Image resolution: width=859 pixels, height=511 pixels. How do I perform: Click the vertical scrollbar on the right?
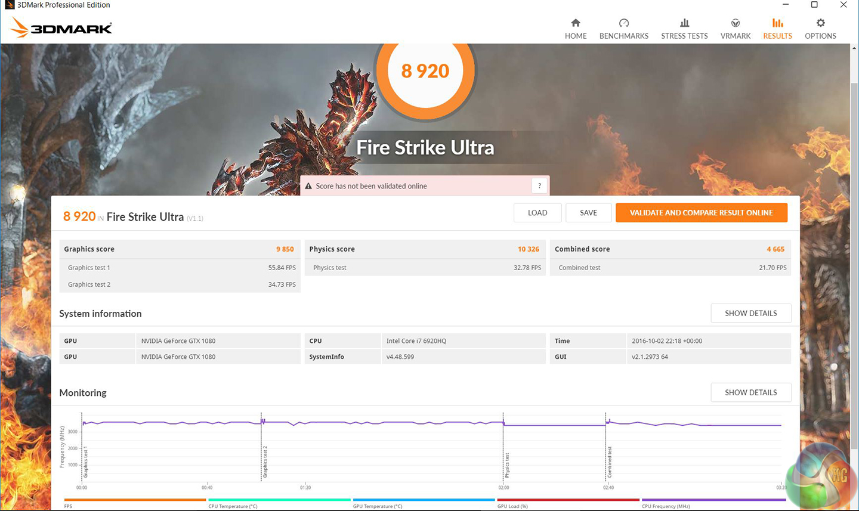(854, 239)
